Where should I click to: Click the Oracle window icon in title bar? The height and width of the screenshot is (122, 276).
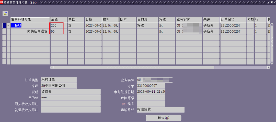click(2, 2)
